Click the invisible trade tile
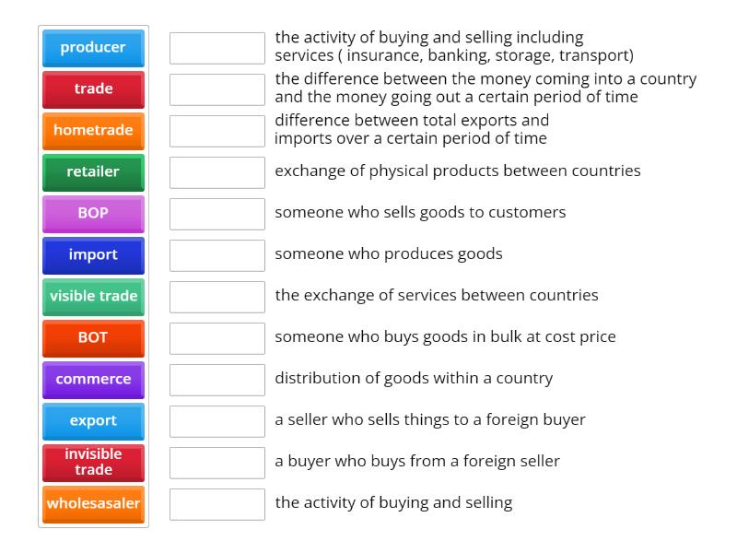 pyautogui.click(x=93, y=463)
